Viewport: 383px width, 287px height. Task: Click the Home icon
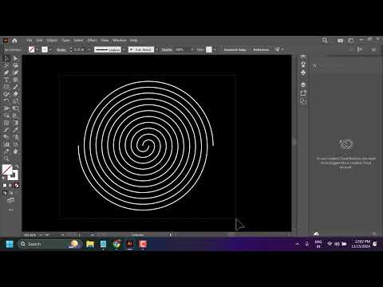pyautogui.click(x=14, y=41)
